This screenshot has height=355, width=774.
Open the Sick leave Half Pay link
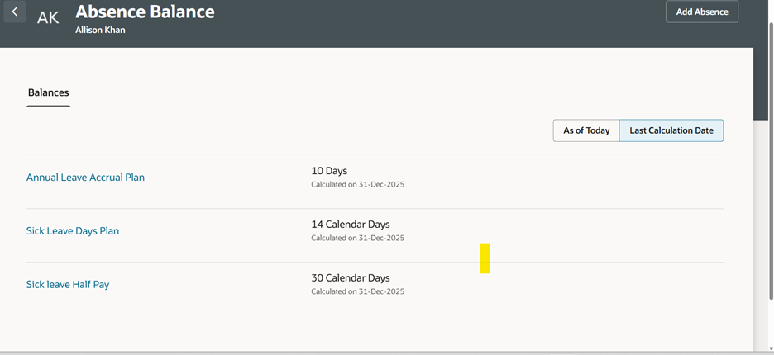coord(68,285)
